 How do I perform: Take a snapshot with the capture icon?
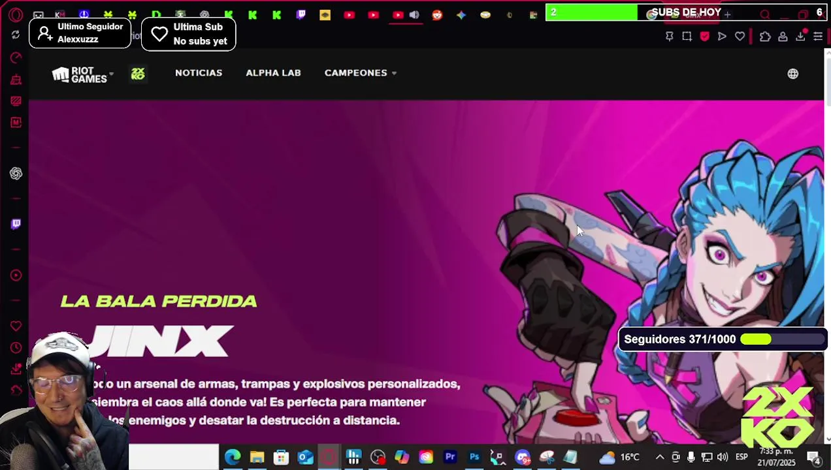(x=687, y=37)
